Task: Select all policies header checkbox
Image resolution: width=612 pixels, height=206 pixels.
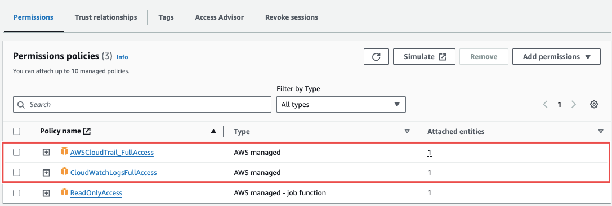Action: point(16,132)
